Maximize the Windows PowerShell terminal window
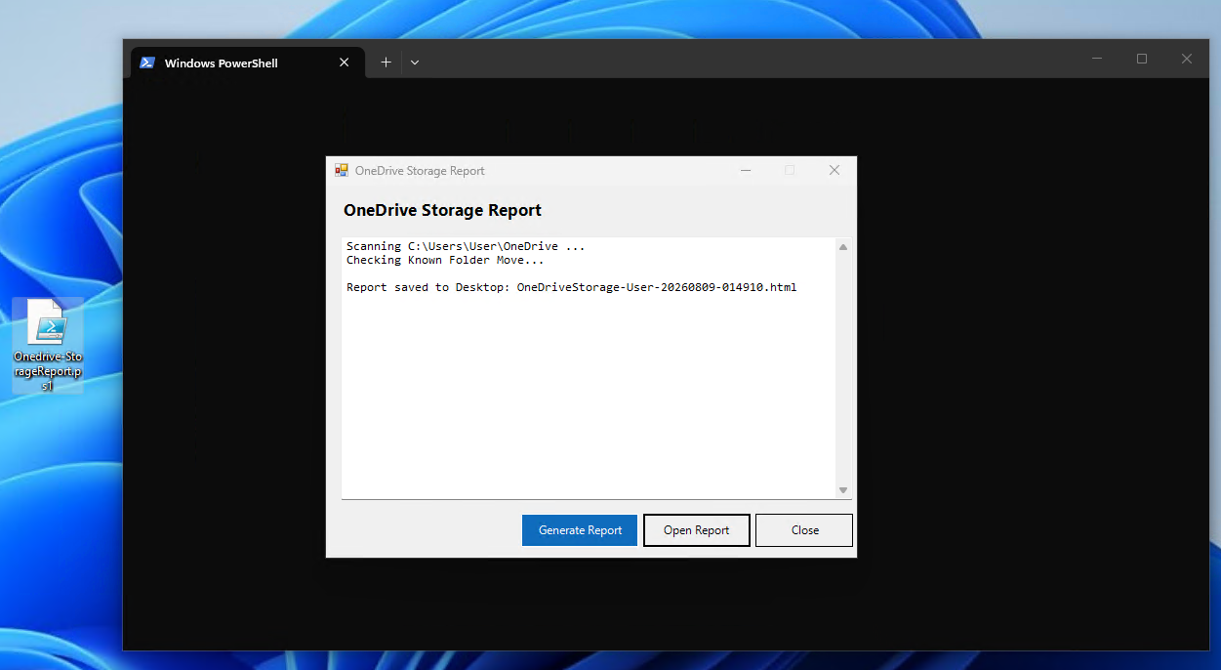Image resolution: width=1221 pixels, height=670 pixels. pyautogui.click(x=1142, y=59)
